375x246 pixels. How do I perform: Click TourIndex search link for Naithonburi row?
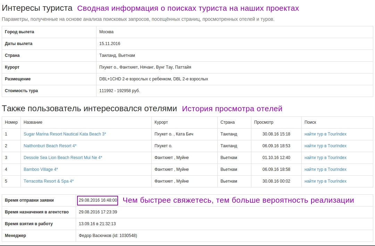[325, 146]
